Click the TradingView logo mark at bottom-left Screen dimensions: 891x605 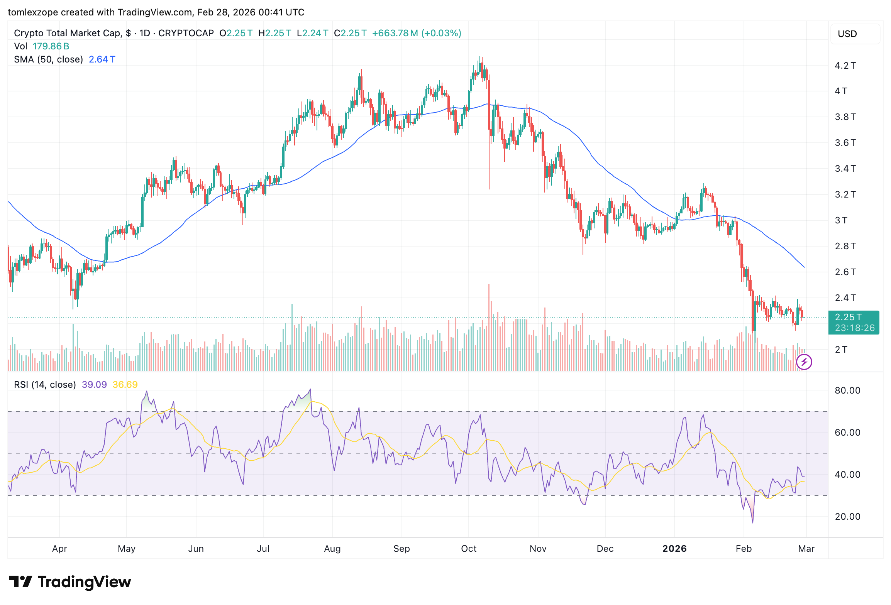[20, 582]
